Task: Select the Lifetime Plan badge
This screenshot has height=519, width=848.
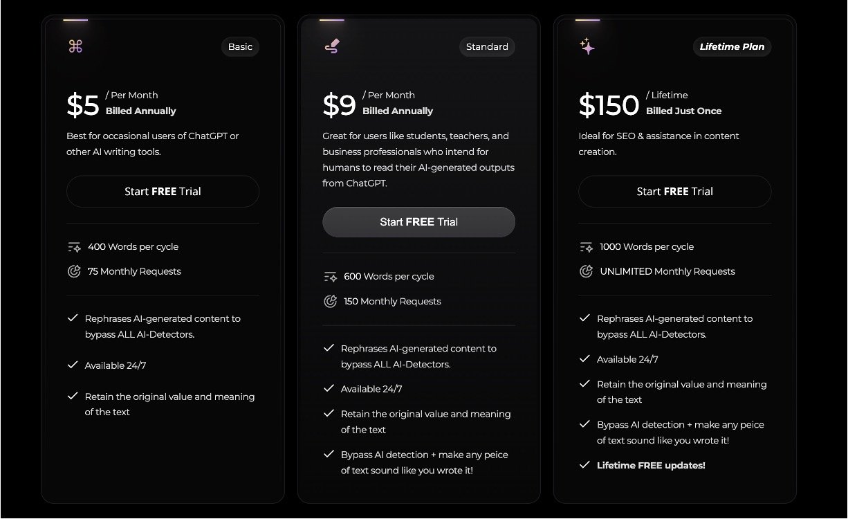Action: pos(732,46)
